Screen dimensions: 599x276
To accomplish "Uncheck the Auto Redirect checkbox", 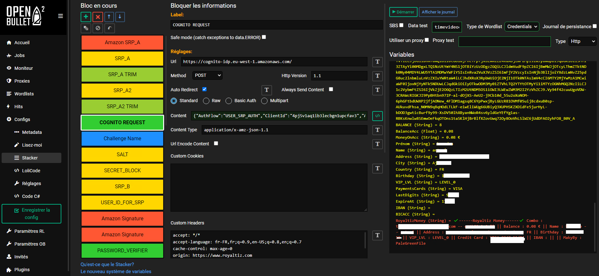I will tap(204, 89).
